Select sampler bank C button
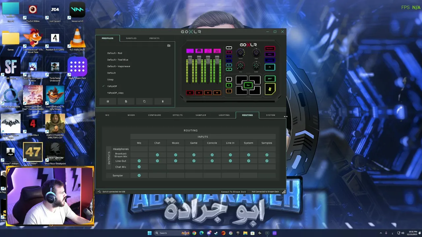The height and width of the screenshot is (237, 422). (x=229, y=91)
